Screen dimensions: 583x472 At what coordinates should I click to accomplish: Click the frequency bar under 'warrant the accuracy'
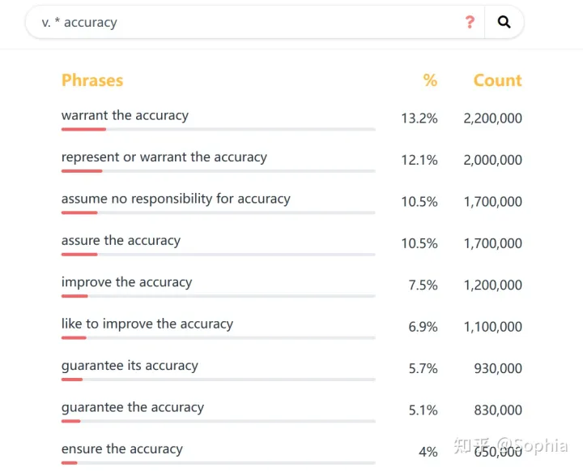point(218,129)
